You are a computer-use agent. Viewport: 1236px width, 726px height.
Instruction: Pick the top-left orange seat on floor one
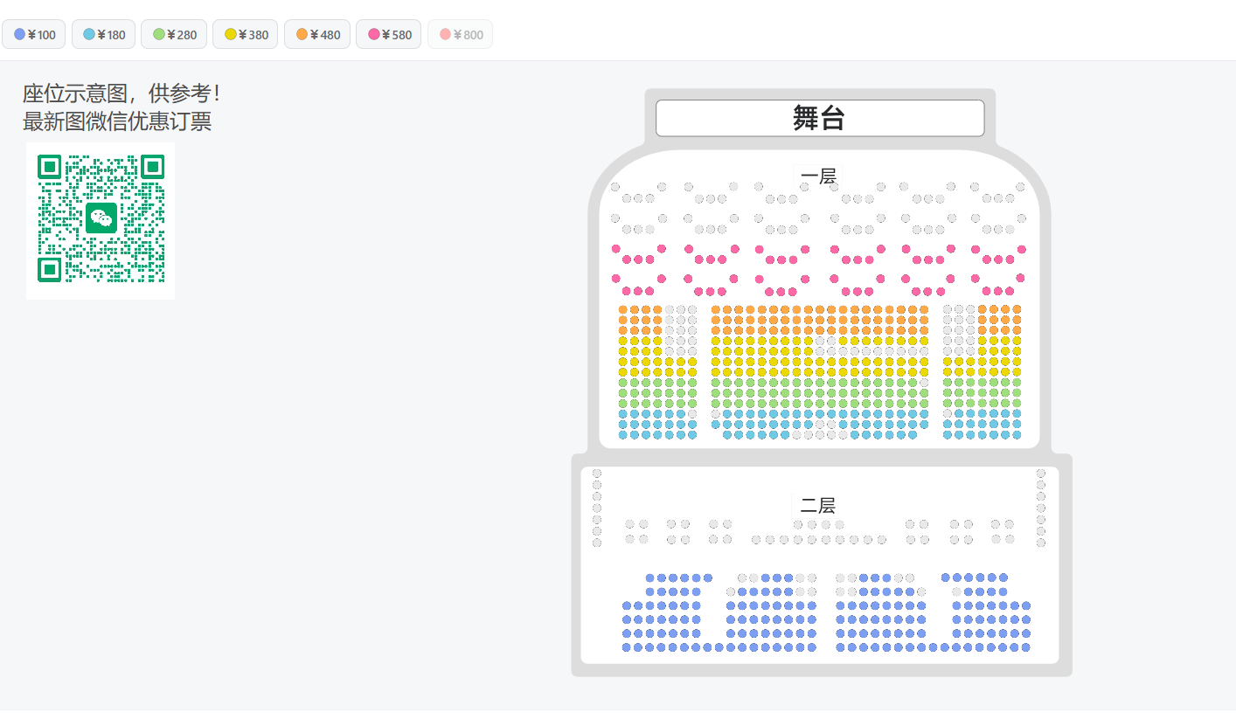click(x=623, y=309)
